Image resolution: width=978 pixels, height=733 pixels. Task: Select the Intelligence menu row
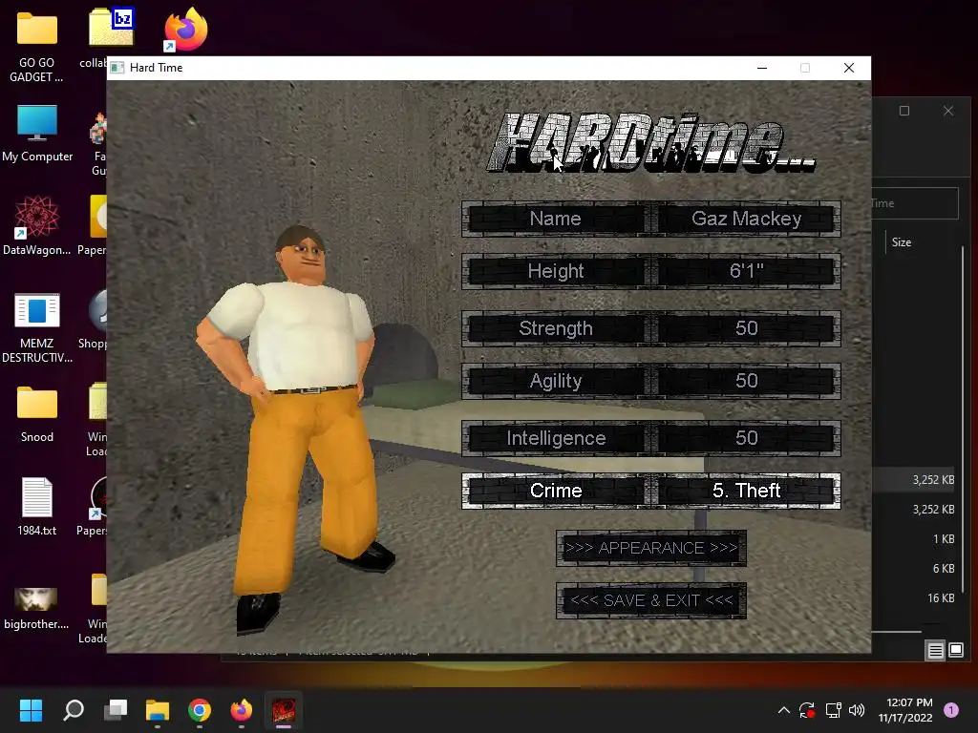651,438
